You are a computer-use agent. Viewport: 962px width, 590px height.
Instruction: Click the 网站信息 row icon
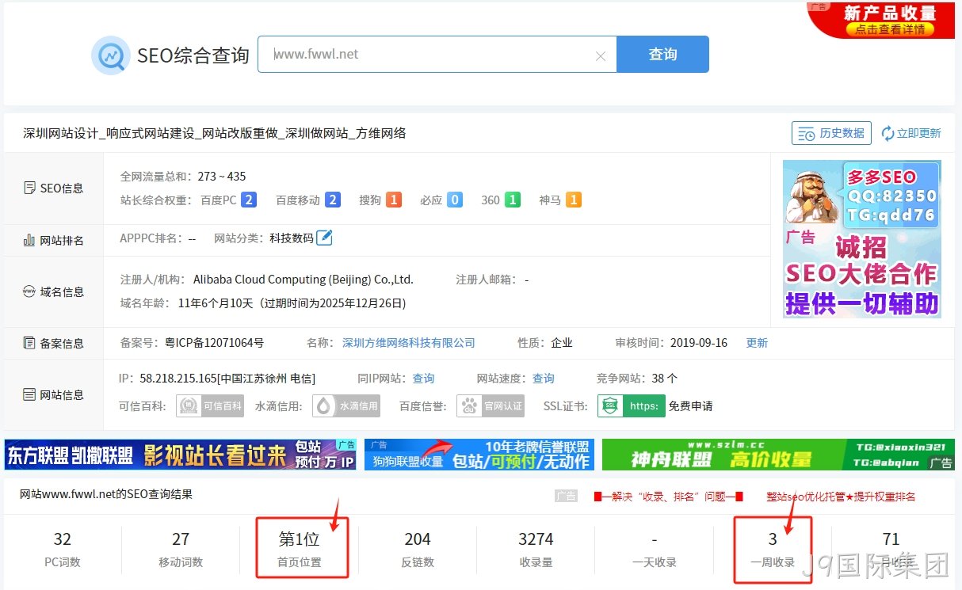tap(29, 394)
